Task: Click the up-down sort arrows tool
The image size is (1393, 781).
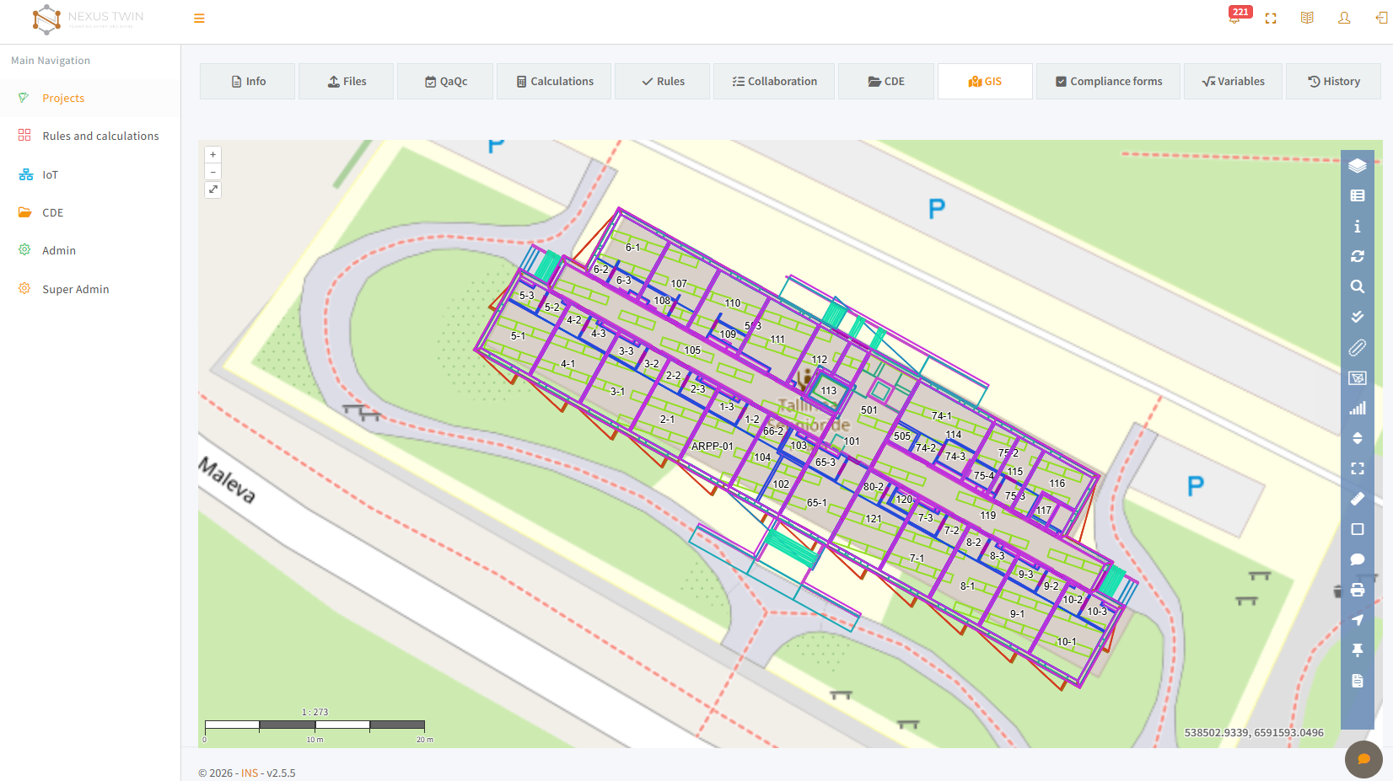Action: pos(1357,438)
